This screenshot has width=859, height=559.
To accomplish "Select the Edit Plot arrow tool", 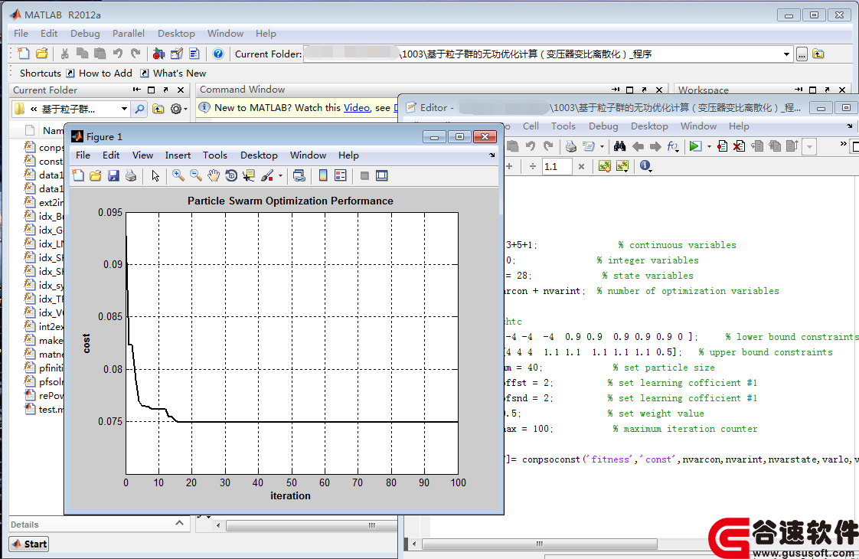I will 155,175.
